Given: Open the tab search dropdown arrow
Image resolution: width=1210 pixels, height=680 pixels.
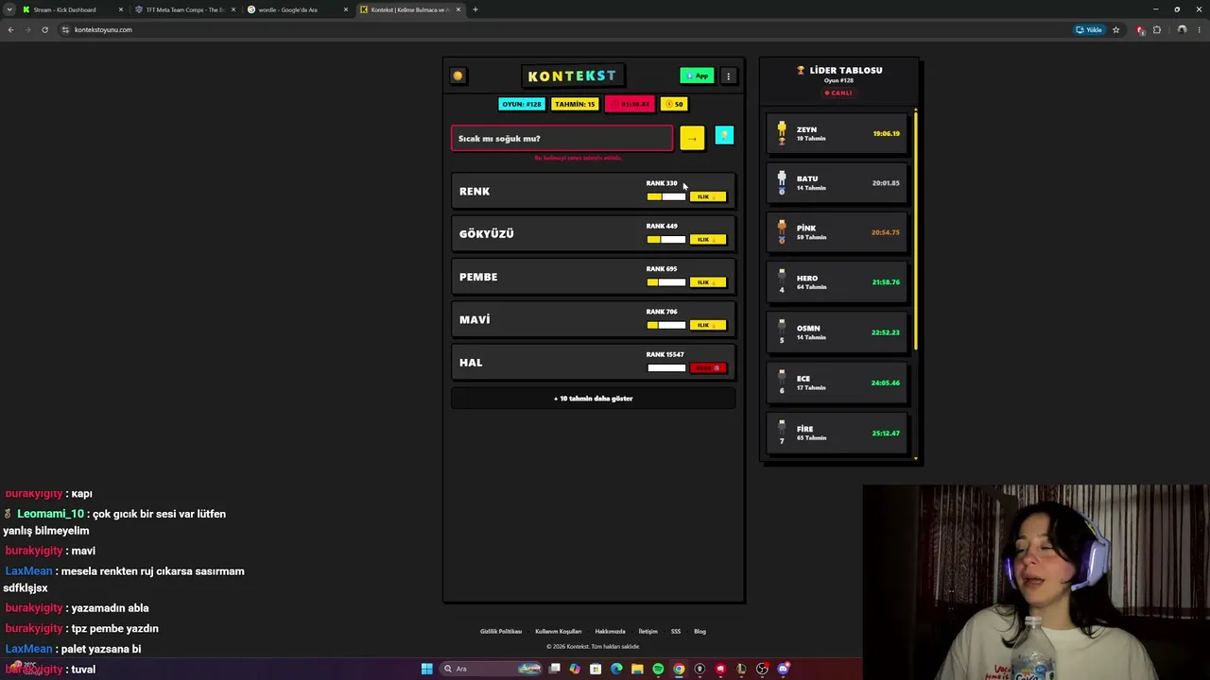Looking at the screenshot, I should (9, 9).
